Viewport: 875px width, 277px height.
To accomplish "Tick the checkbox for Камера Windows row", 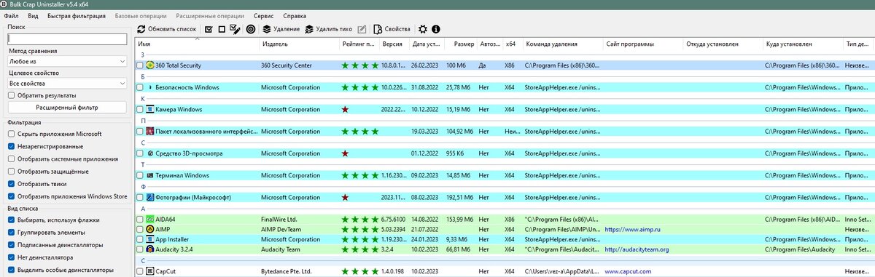I will 140,109.
